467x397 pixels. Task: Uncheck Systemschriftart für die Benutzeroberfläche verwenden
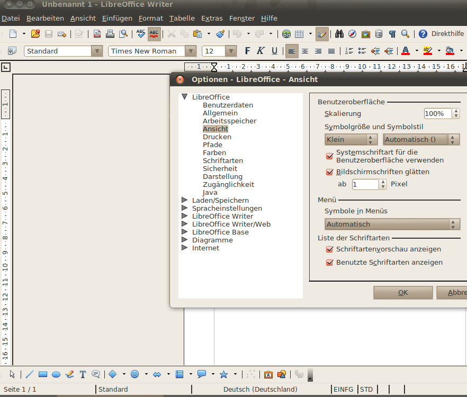[329, 156]
